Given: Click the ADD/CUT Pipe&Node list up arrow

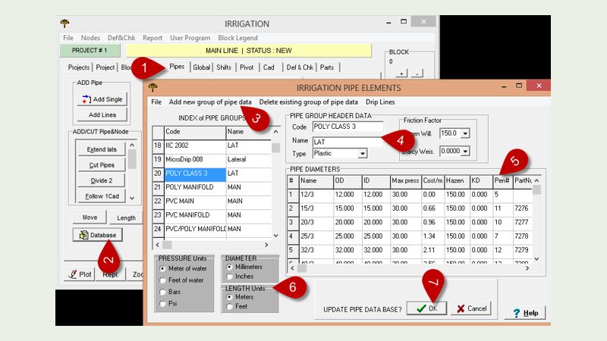Looking at the screenshot, I should [132, 145].
